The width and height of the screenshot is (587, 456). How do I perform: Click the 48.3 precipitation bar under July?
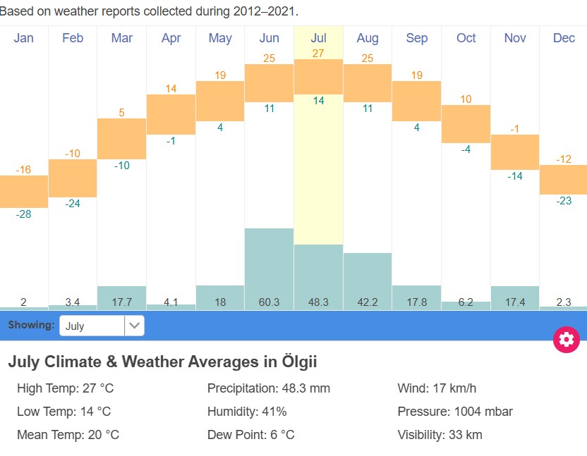tap(318, 278)
